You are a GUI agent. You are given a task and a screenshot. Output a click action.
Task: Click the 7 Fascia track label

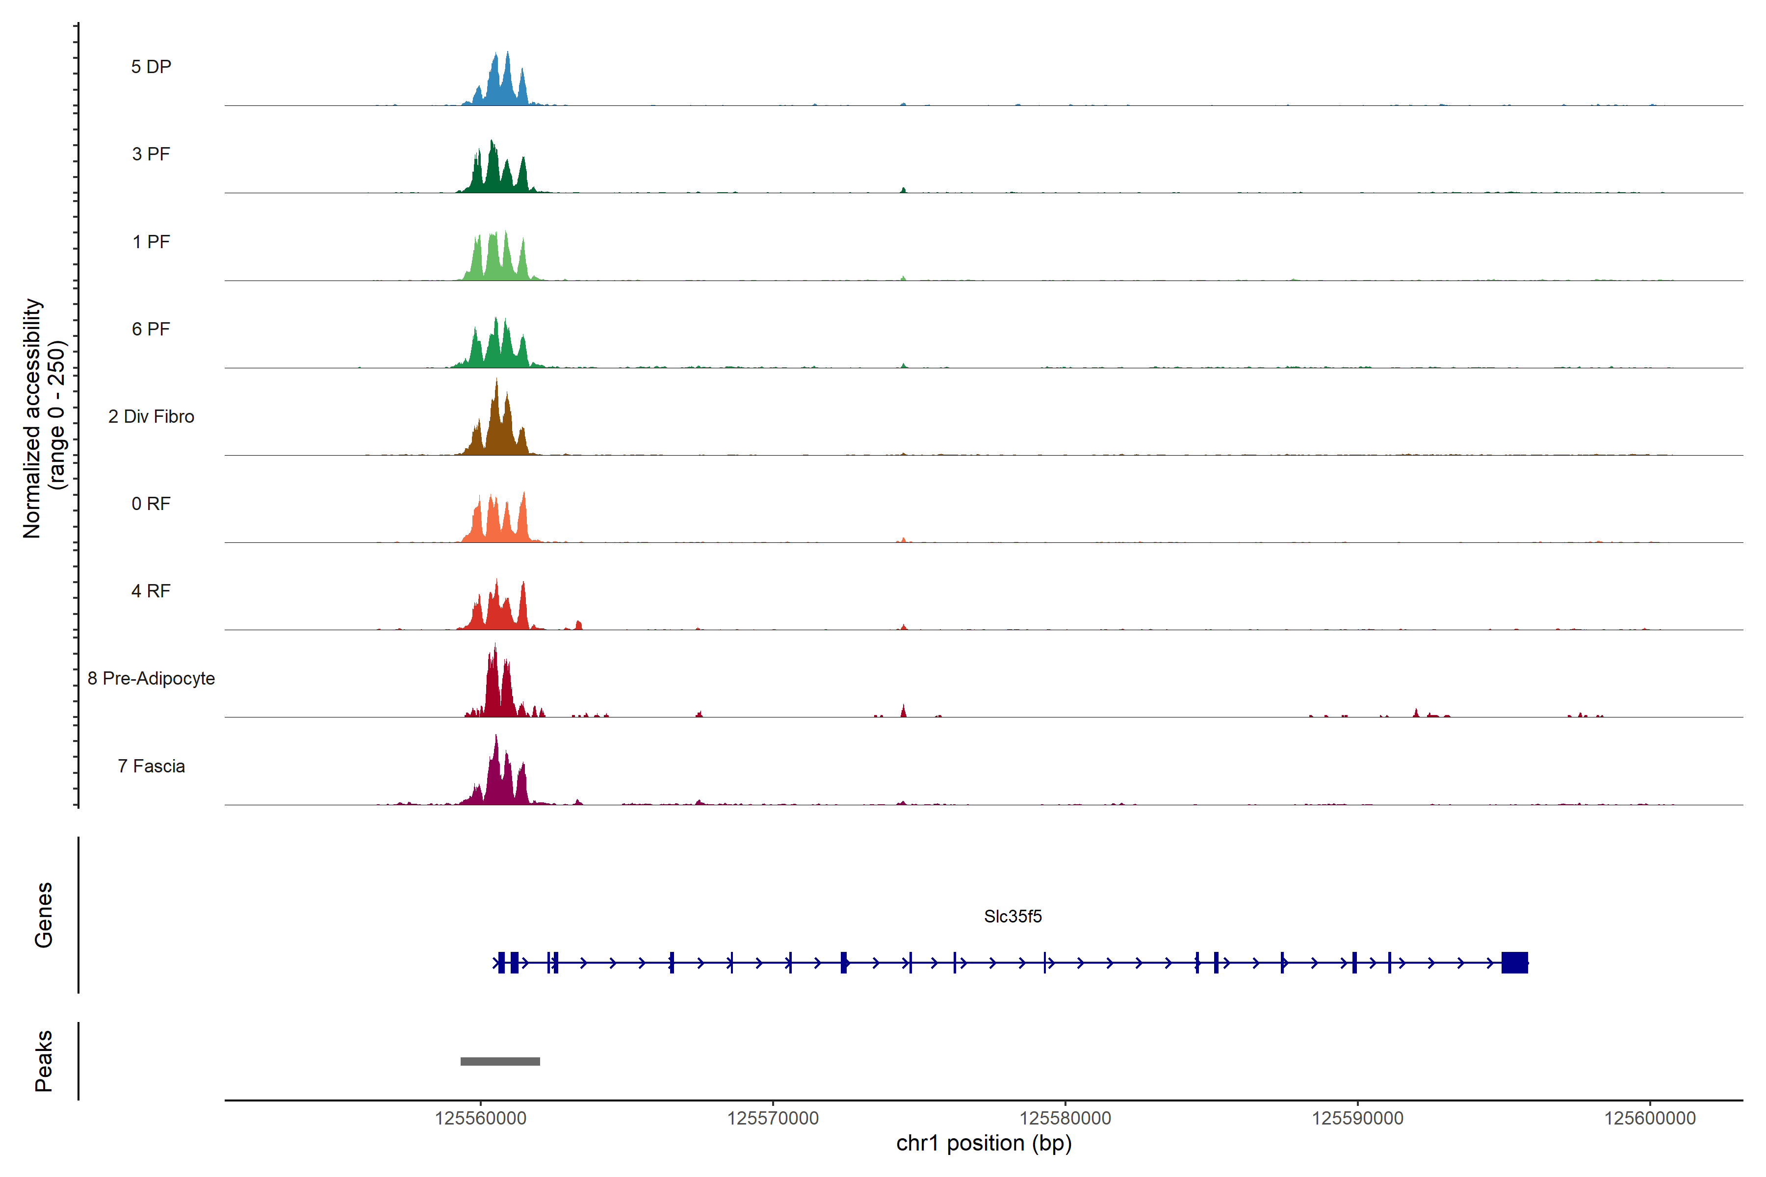point(151,766)
